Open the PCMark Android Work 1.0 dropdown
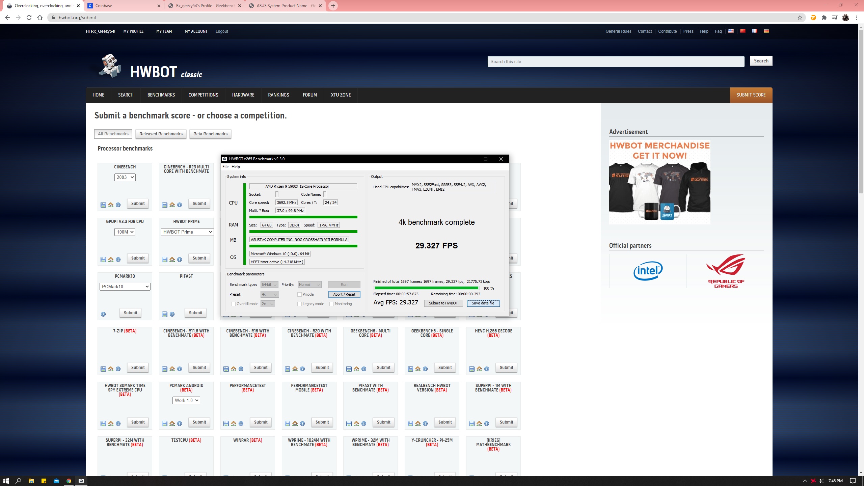 [186, 400]
